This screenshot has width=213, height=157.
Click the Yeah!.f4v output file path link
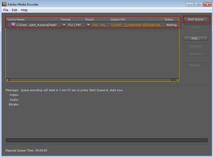pyautogui.click(x=136, y=25)
